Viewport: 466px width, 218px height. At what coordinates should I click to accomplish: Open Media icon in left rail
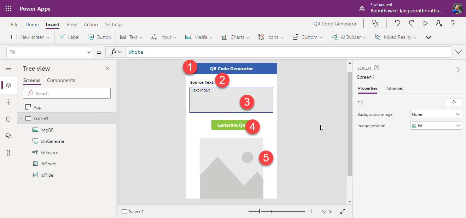point(8,136)
